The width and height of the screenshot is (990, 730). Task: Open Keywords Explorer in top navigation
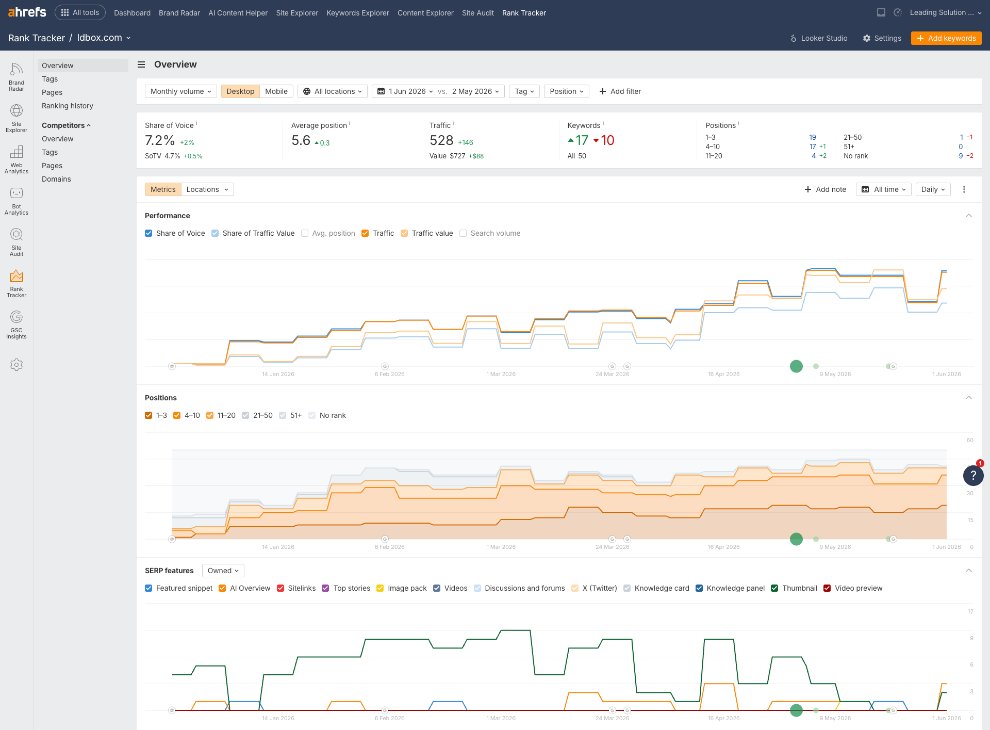[x=358, y=13]
